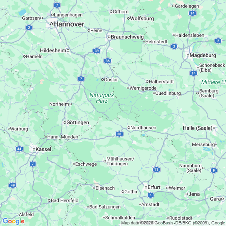Click the Map data attribution text
Screen dimensions: 226x226
(173, 223)
